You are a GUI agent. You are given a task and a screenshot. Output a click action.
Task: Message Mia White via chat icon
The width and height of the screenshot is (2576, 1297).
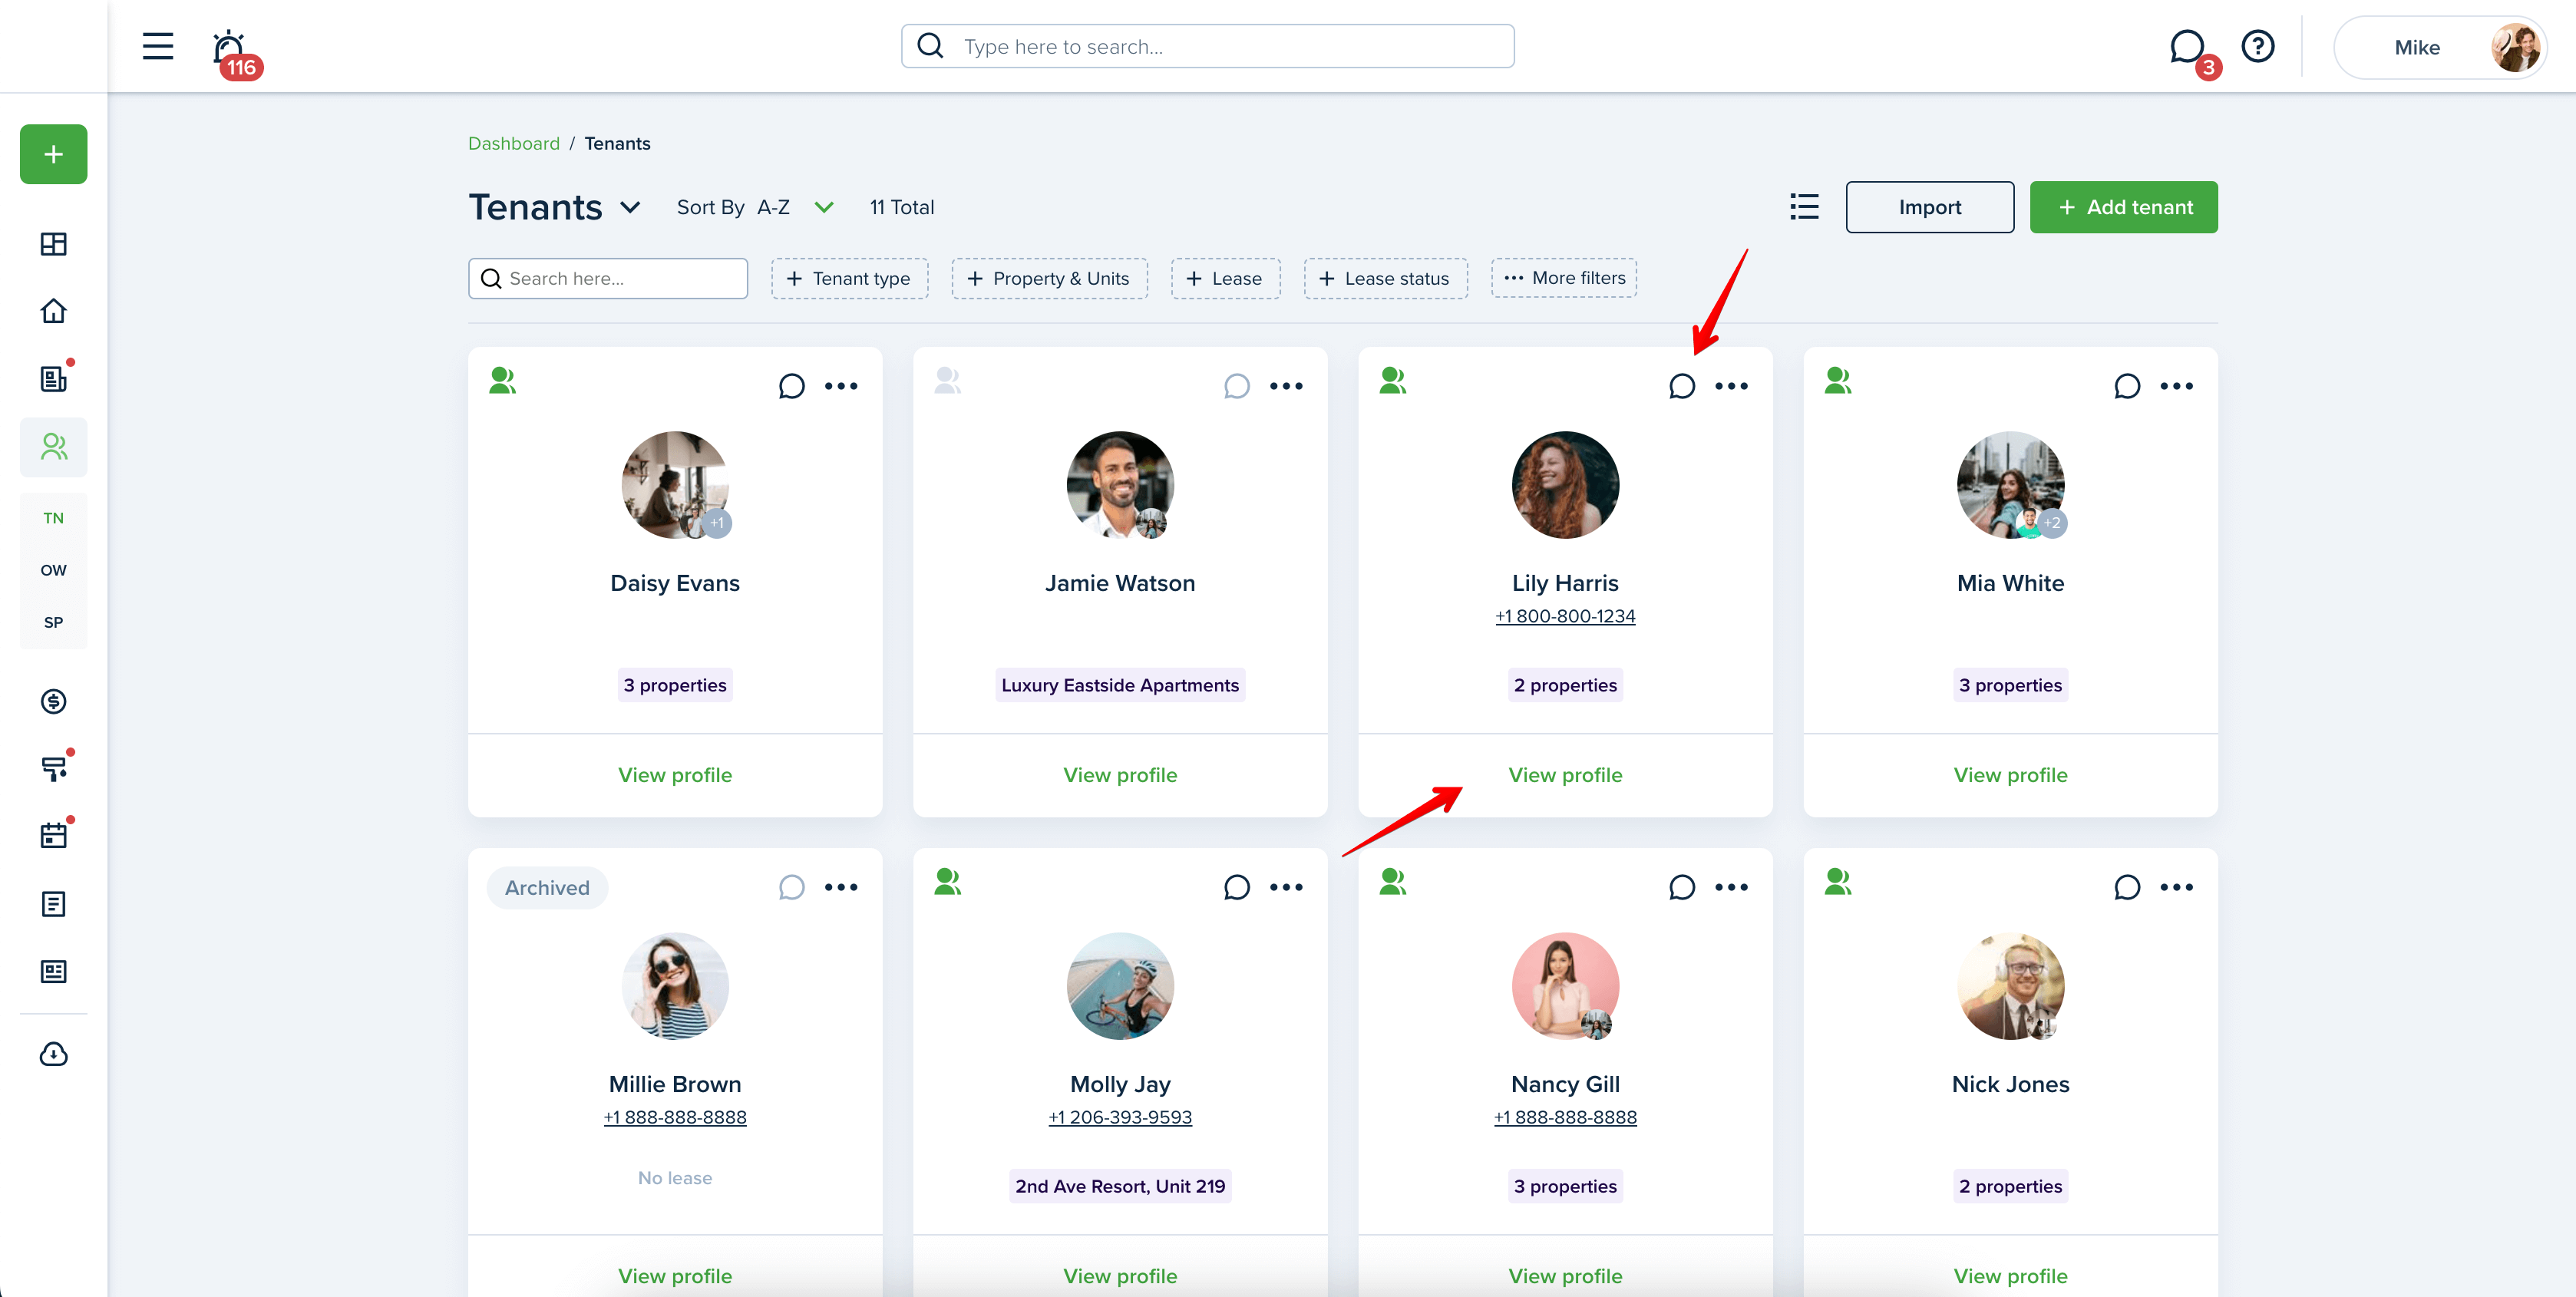(2127, 386)
